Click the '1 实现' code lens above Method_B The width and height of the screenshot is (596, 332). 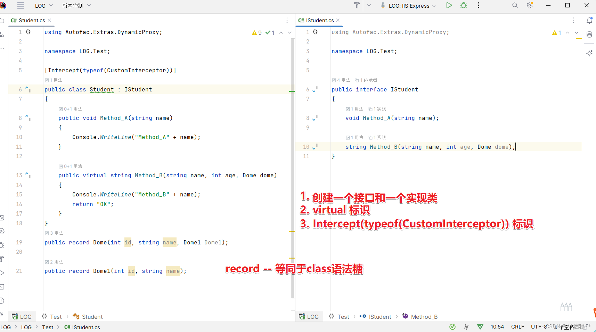tap(377, 137)
